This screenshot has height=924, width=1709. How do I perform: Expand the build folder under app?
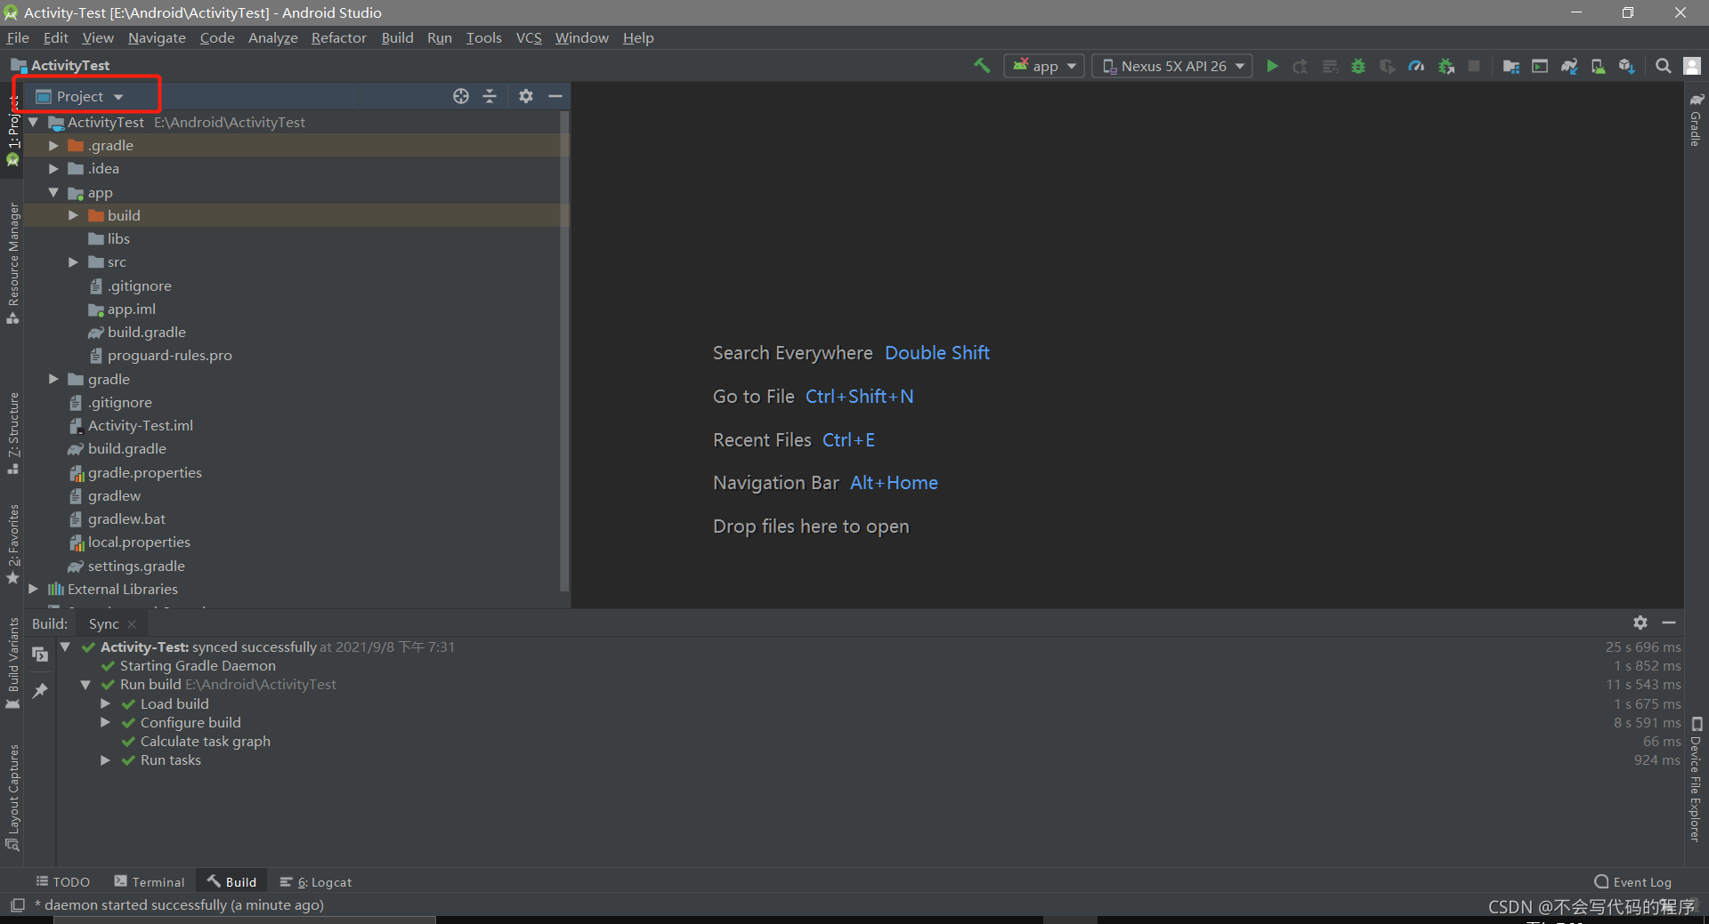pos(73,215)
